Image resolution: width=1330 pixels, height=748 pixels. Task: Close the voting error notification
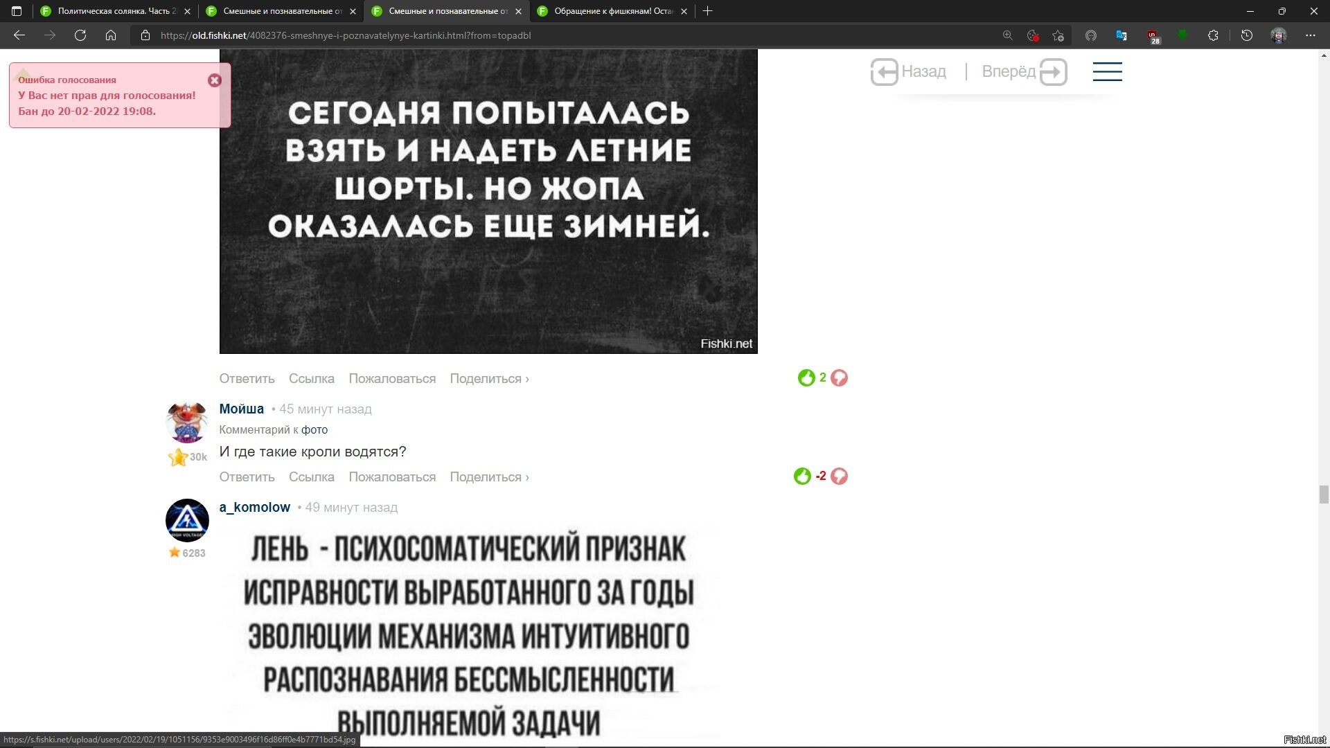point(215,80)
